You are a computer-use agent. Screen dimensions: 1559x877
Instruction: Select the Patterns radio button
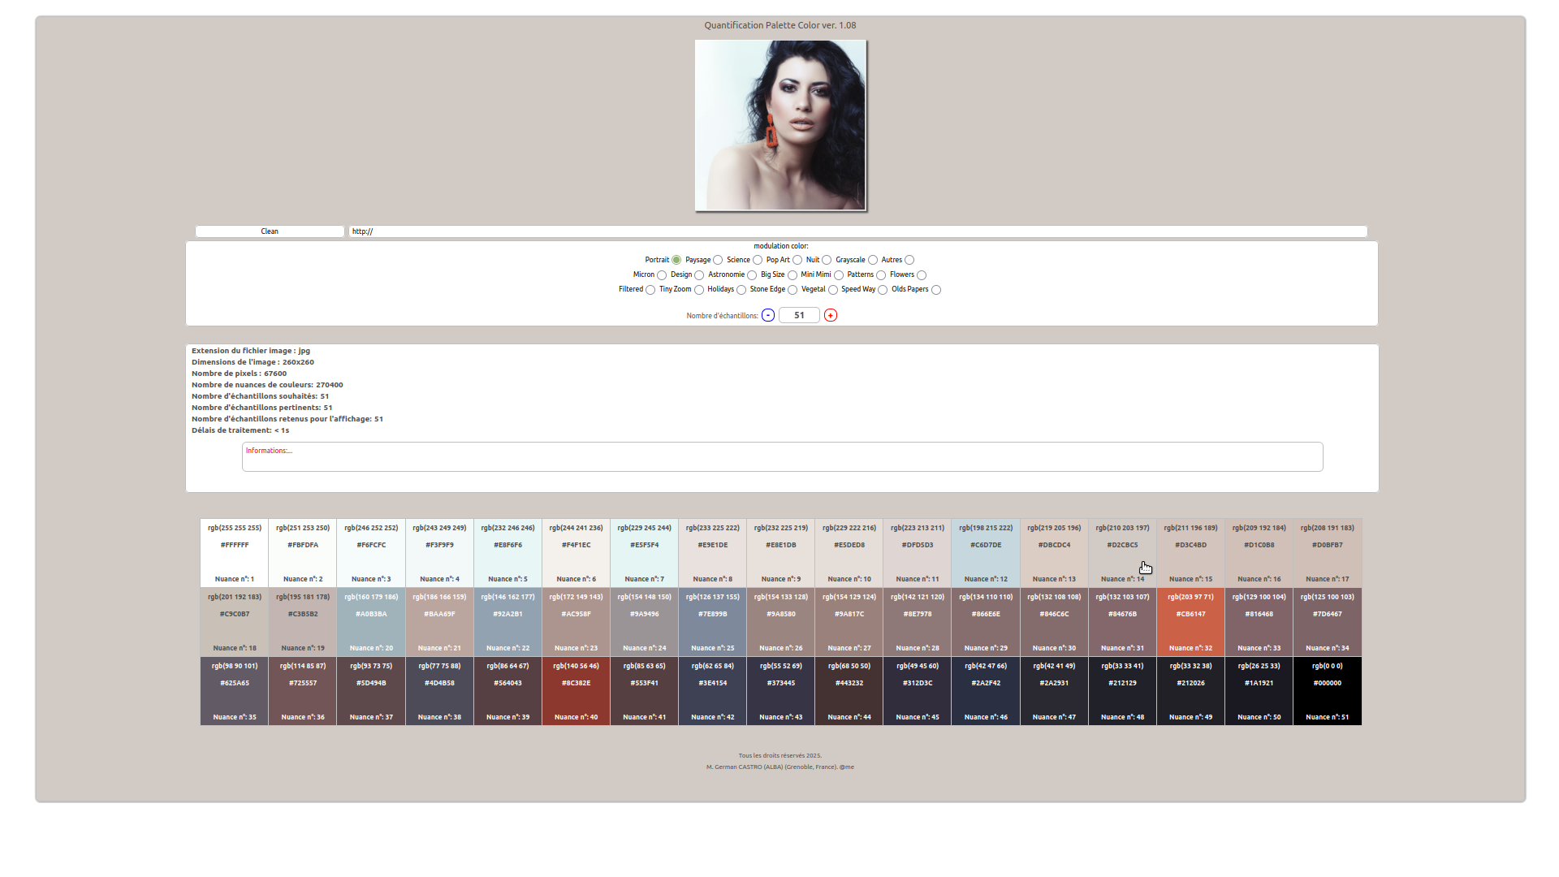pos(881,275)
